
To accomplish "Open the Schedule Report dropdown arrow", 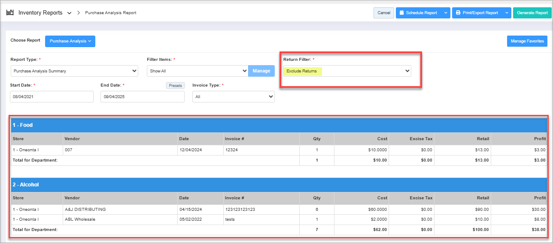I will [x=446, y=13].
